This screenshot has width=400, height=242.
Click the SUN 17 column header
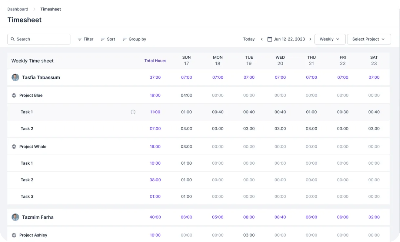tap(187, 60)
